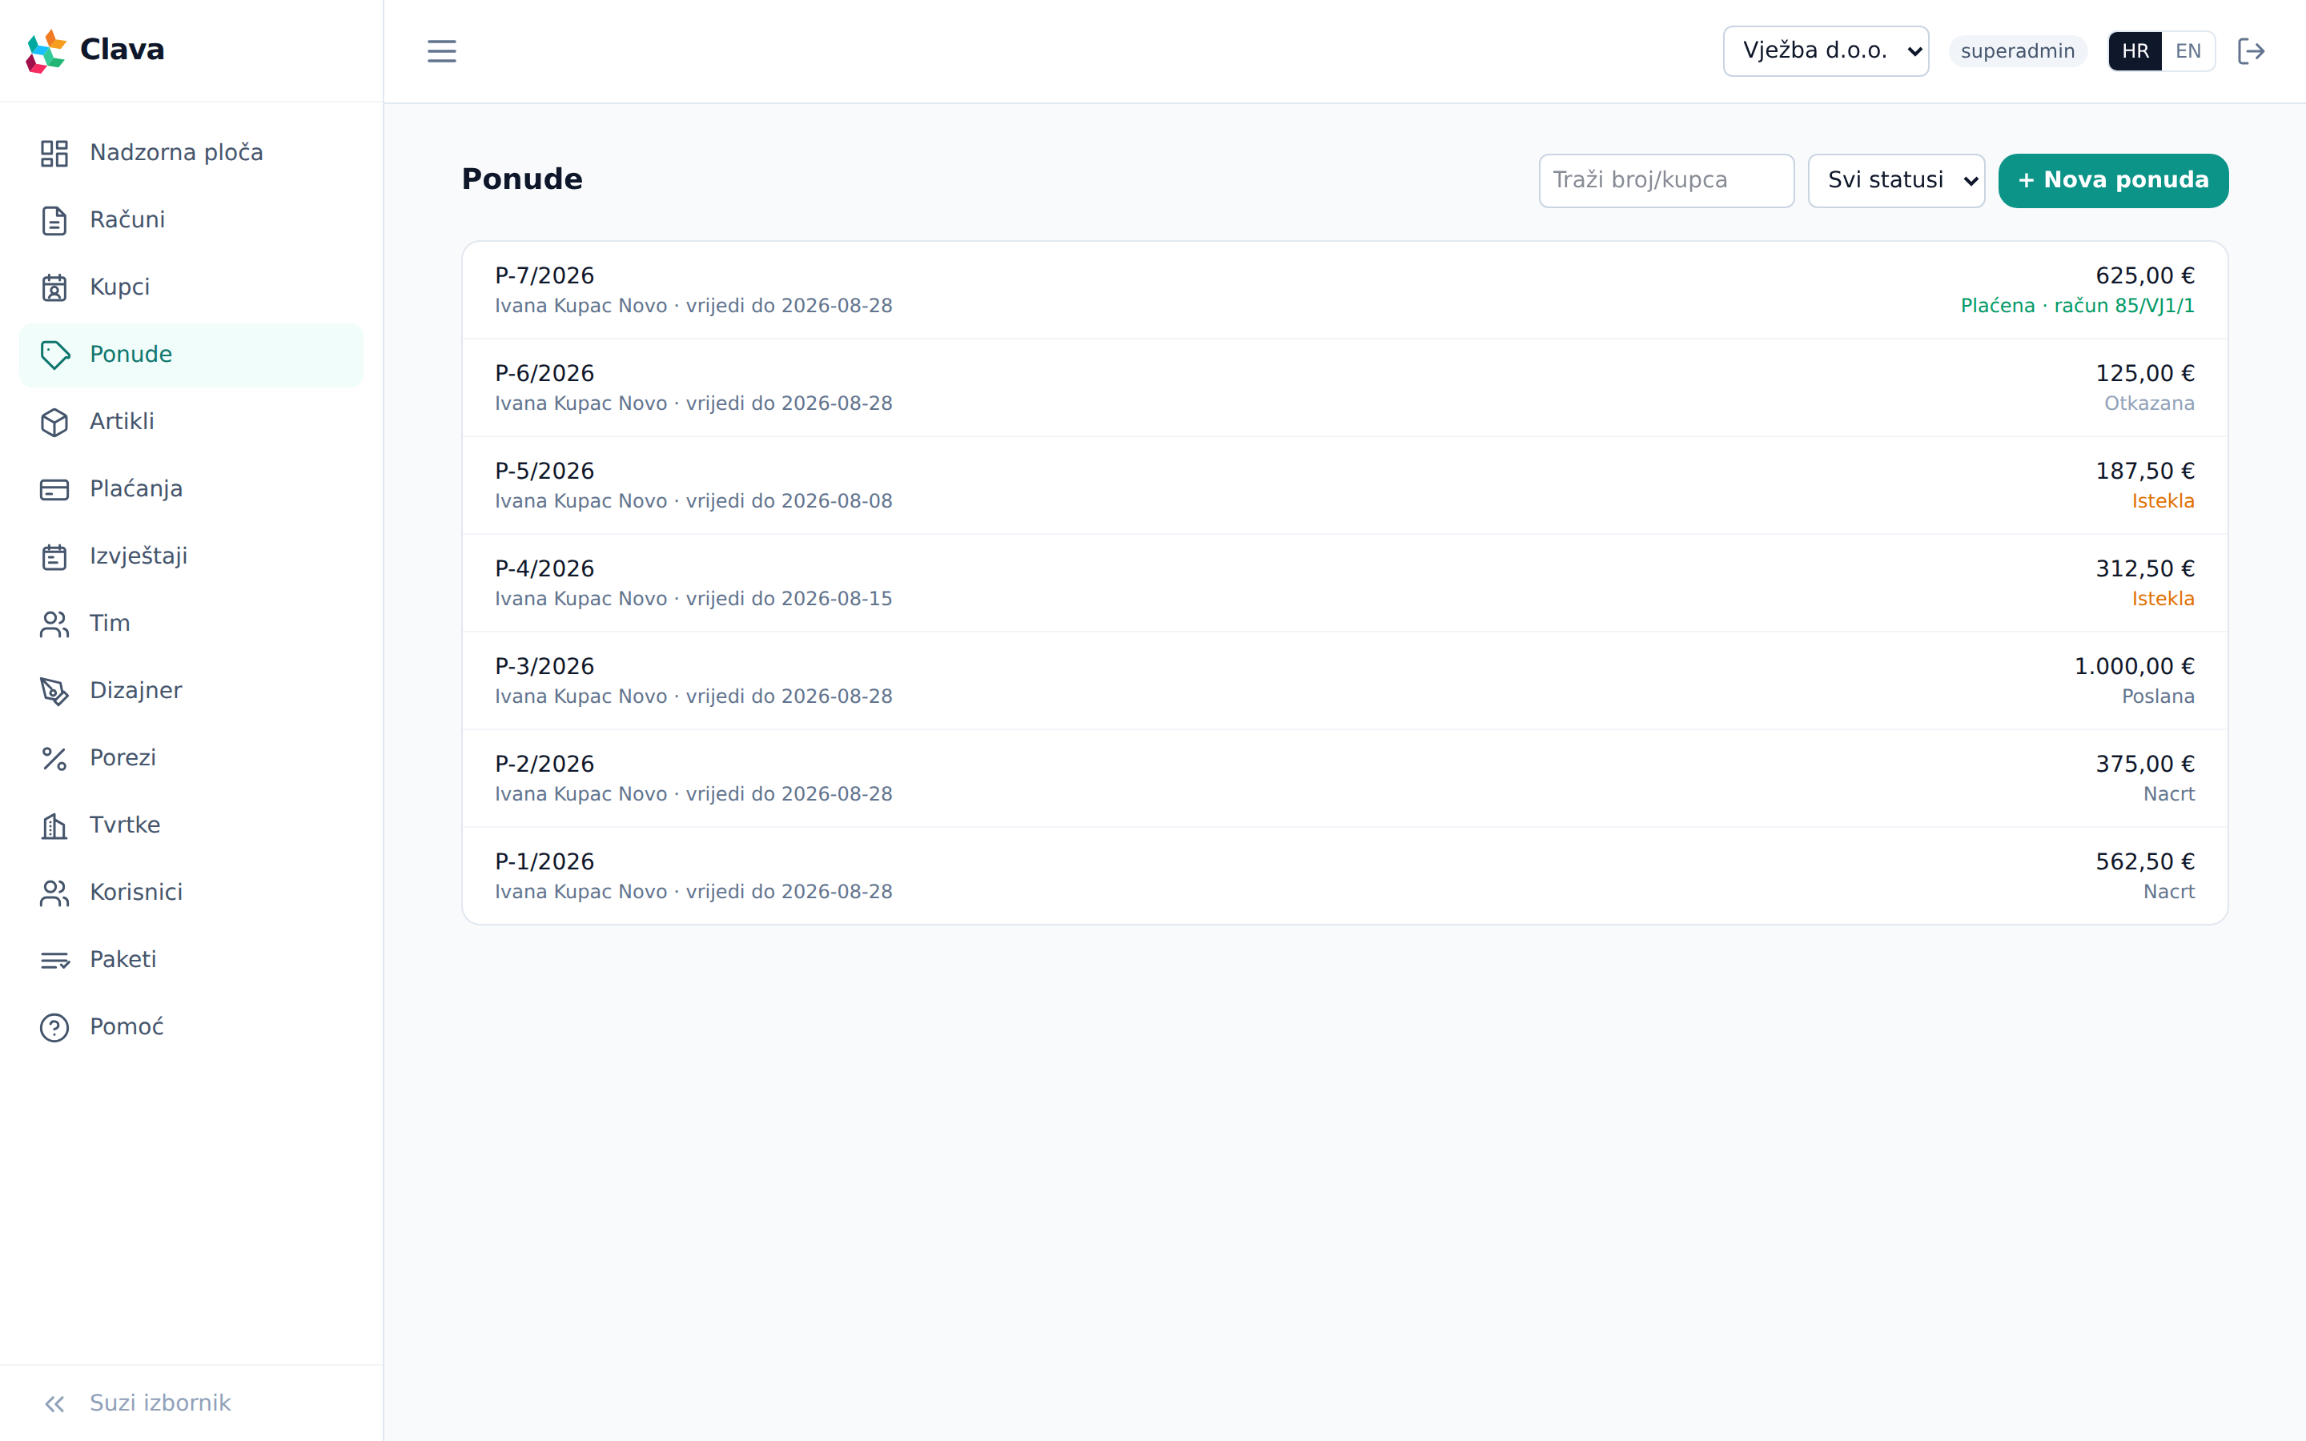Click the Paketi list icon
This screenshot has height=1441, width=2306.
[54, 960]
